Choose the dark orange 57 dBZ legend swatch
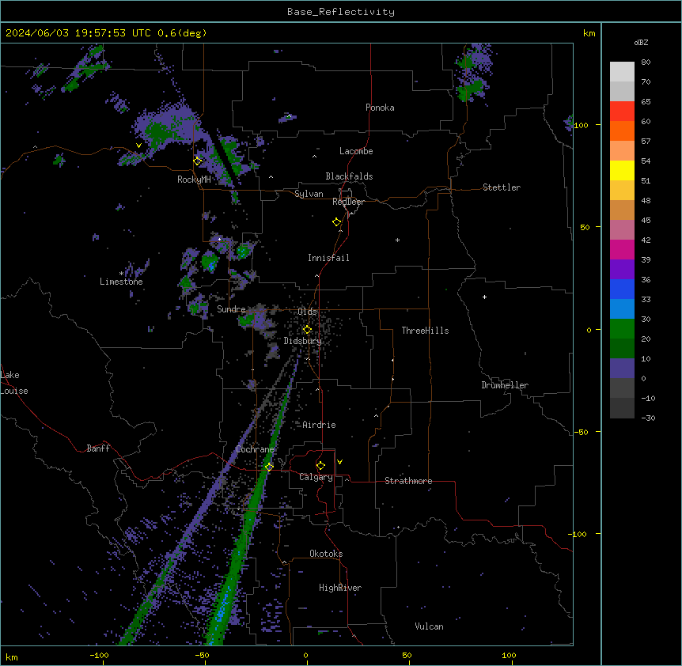The width and height of the screenshot is (682, 666). 622,131
